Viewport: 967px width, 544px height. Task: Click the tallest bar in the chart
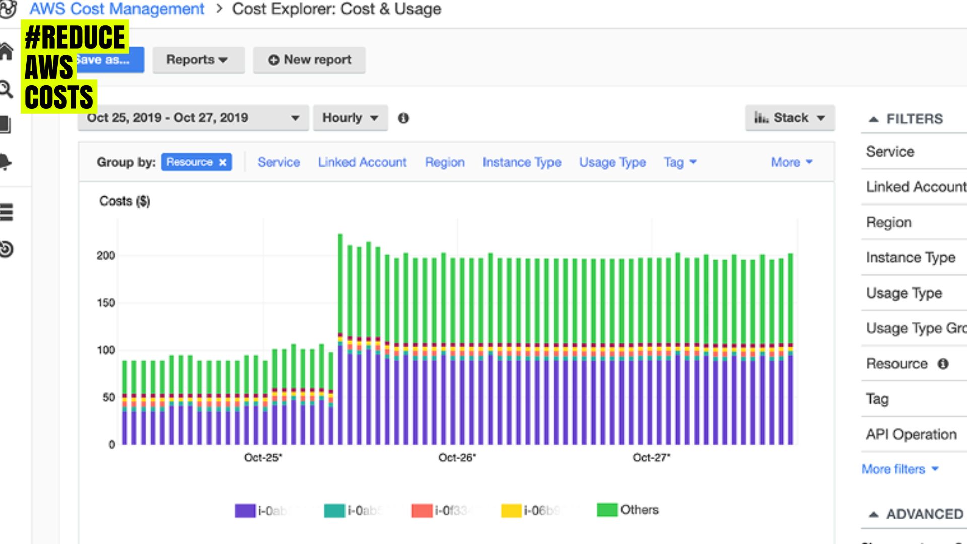coord(340,339)
